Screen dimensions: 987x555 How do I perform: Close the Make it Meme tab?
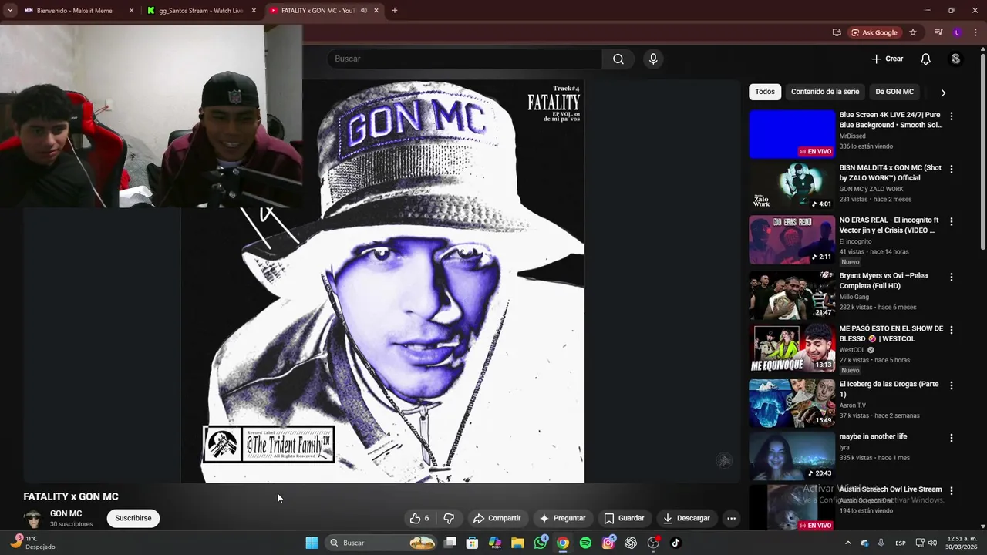131,11
